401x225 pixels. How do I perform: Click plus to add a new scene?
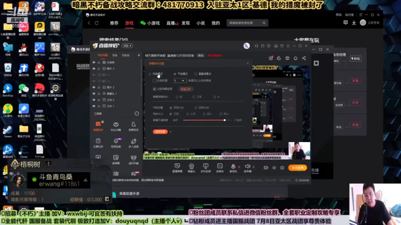[139, 55]
